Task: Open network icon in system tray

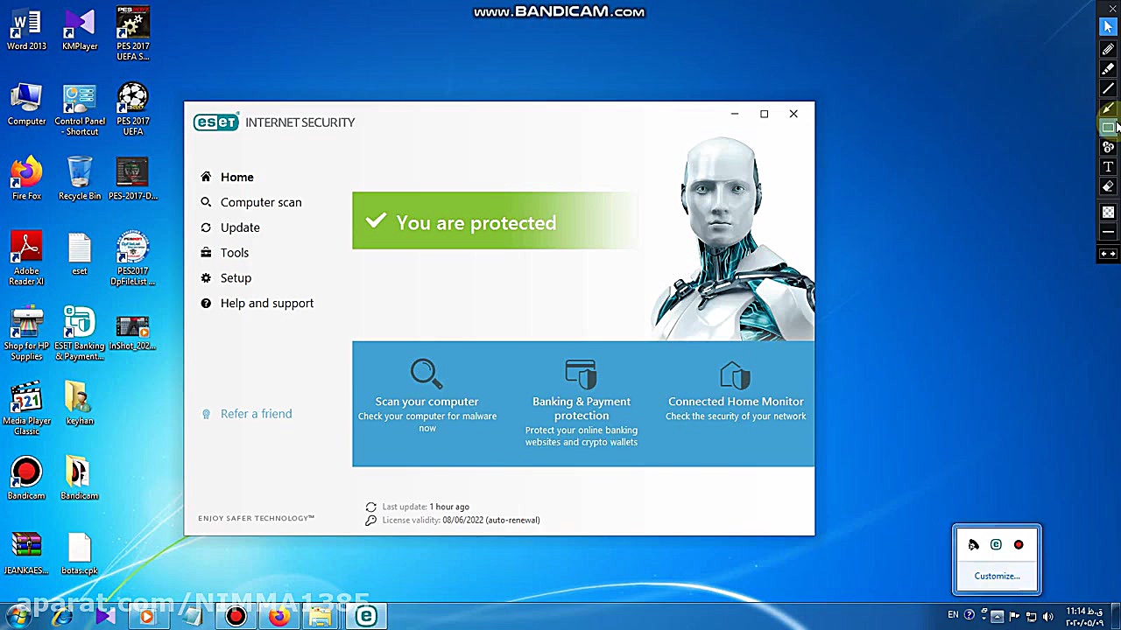Action: click(1032, 617)
